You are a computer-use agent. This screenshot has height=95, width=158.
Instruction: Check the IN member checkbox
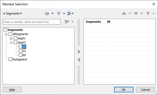(20, 47)
